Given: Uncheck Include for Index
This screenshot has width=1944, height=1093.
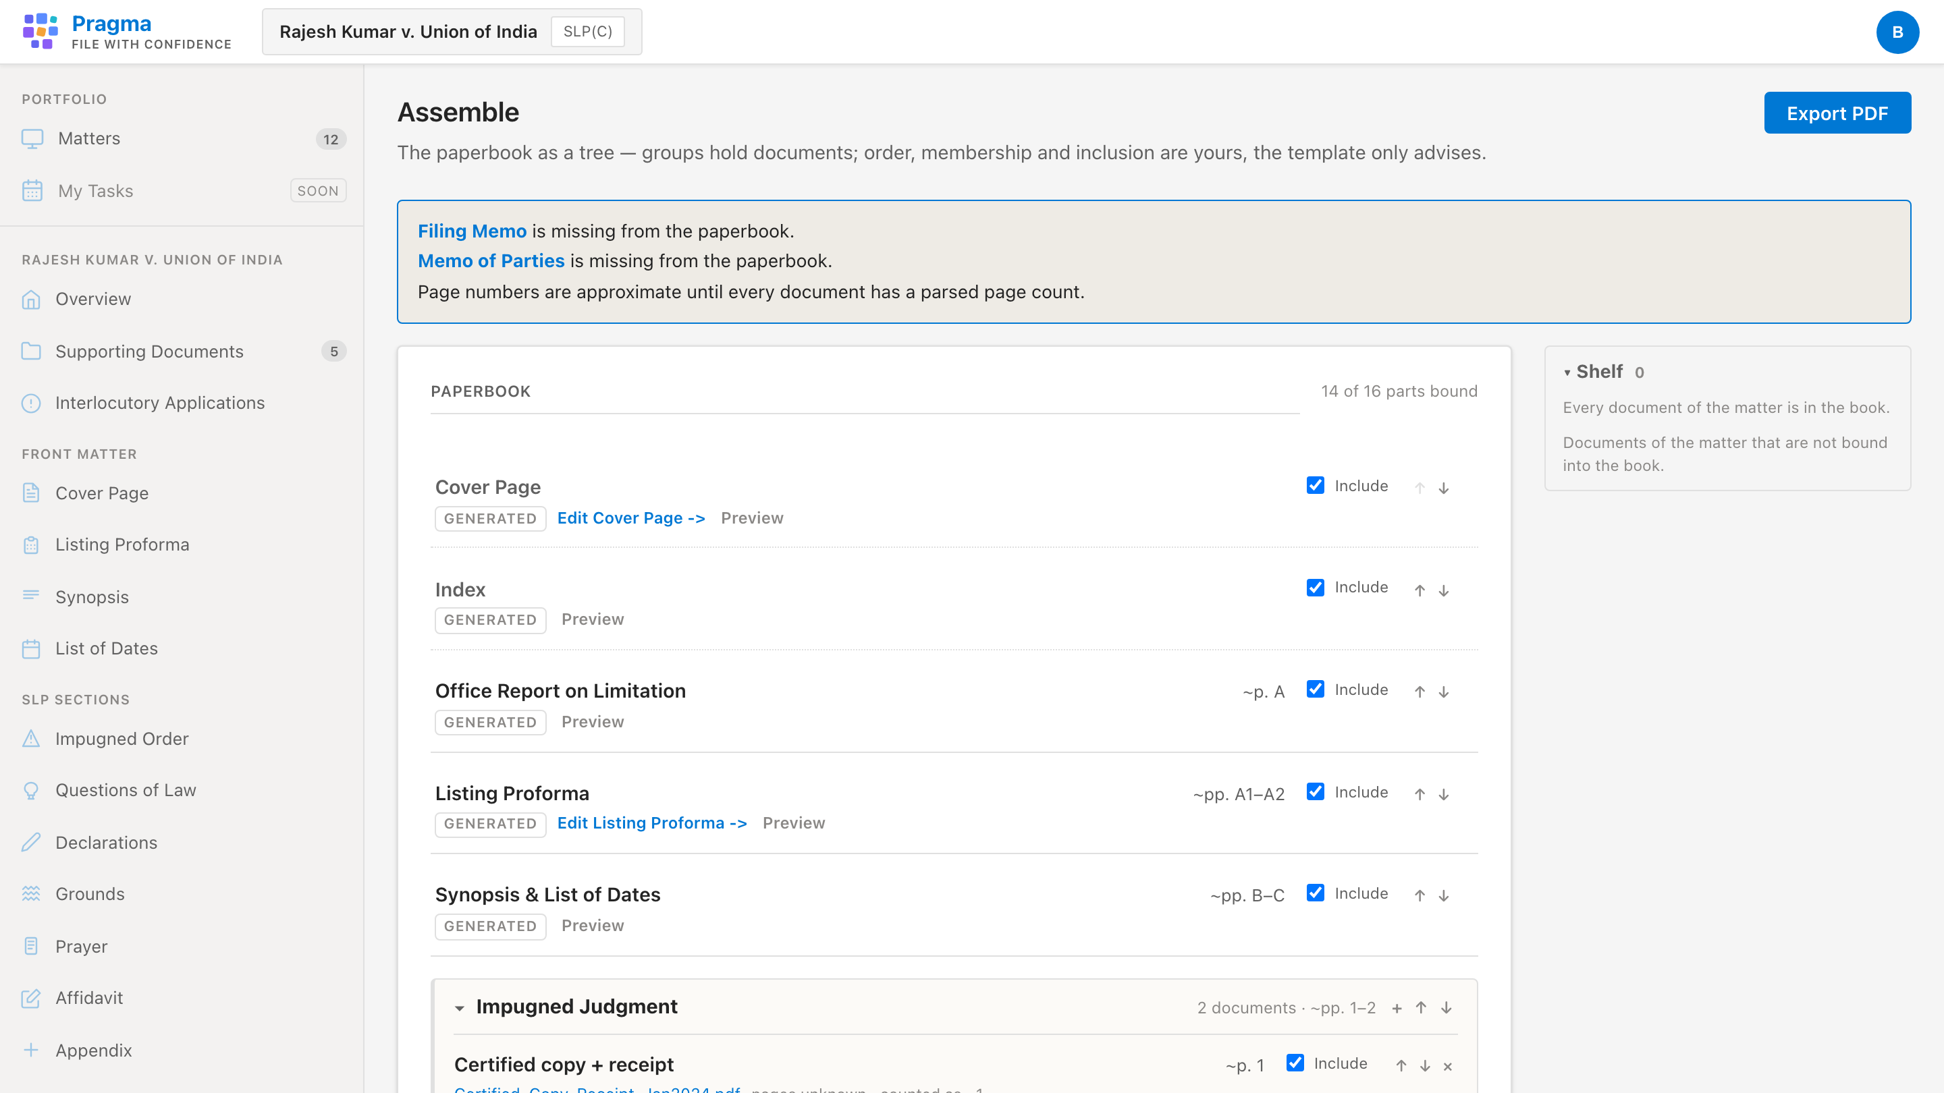Looking at the screenshot, I should pos(1316,587).
